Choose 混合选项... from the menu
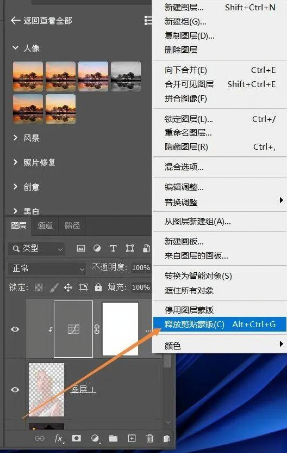This screenshot has height=453, width=287. pyautogui.click(x=220, y=167)
